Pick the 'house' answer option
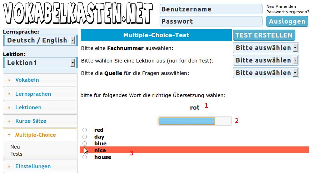This screenshot has width=315, height=175. coord(85,157)
